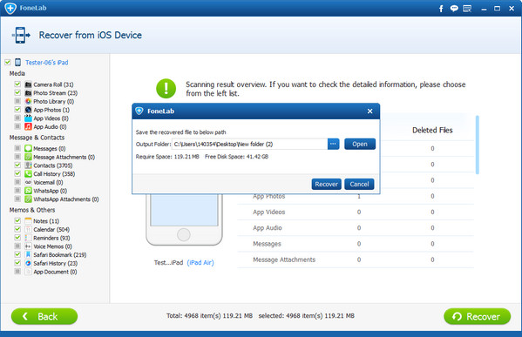The image size is (522, 337).
Task: Click the Camera Roll icon in sidebar
Action: (28, 84)
